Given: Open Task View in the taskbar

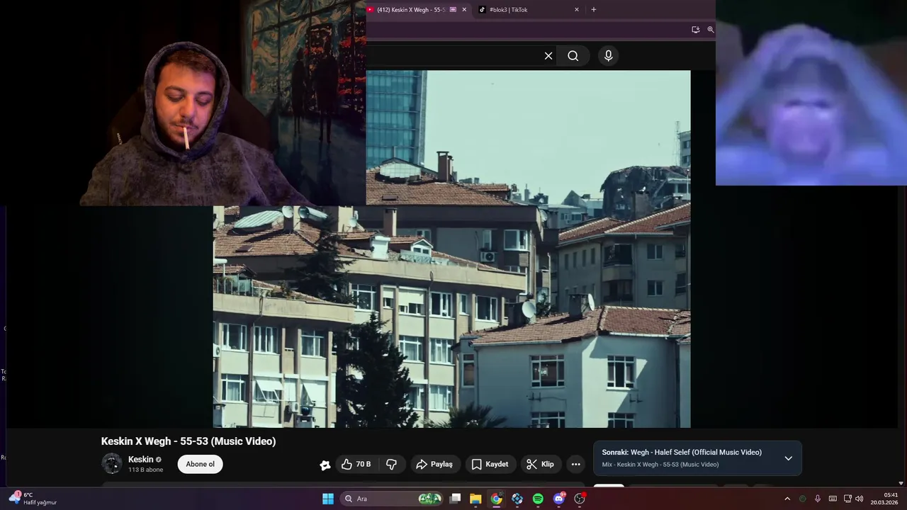Looking at the screenshot, I should [x=456, y=499].
